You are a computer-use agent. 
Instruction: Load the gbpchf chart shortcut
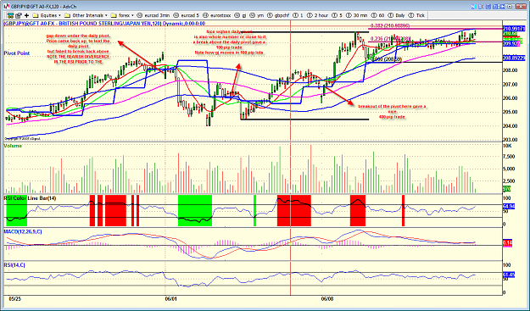(x=278, y=15)
